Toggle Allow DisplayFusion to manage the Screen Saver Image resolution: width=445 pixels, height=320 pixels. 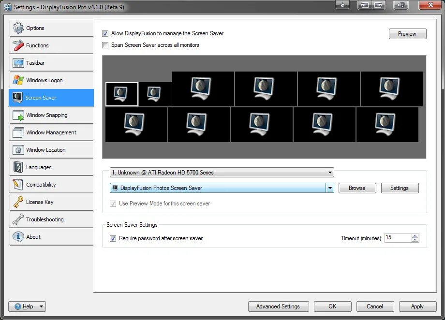[105, 33]
